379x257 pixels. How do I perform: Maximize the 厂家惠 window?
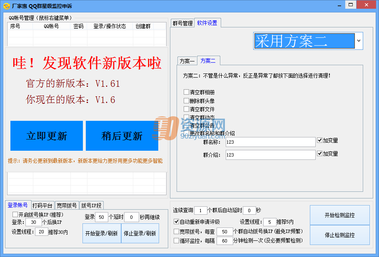pyautogui.click(x=351, y=5)
